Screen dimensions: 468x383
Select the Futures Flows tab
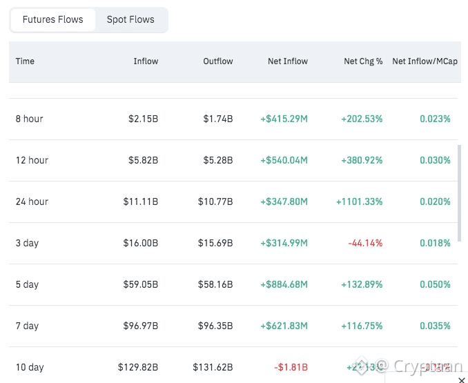coord(52,19)
